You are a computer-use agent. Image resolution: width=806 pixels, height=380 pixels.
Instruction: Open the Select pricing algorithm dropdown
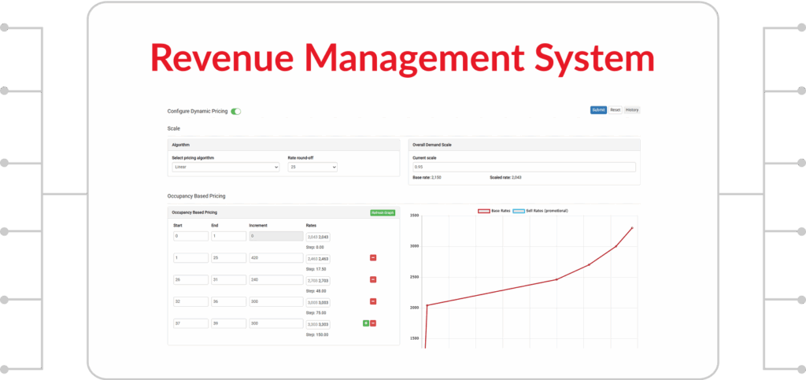[x=225, y=167]
